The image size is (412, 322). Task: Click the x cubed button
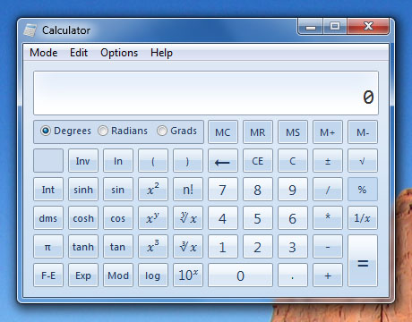click(153, 247)
